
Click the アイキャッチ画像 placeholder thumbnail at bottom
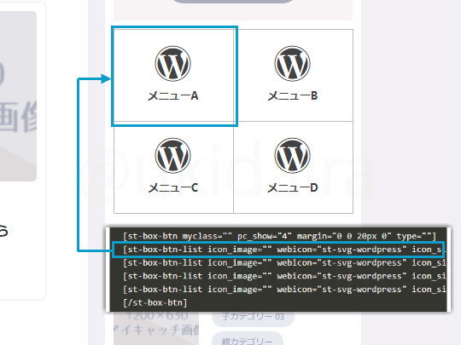click(x=156, y=329)
